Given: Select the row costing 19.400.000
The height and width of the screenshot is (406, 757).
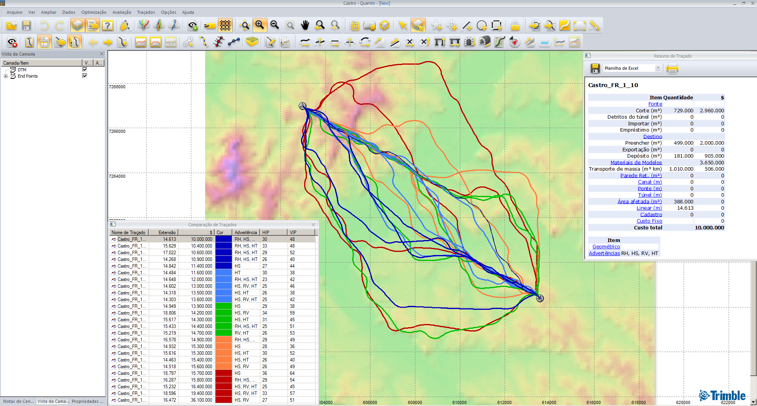Looking at the screenshot, I should (213, 393).
